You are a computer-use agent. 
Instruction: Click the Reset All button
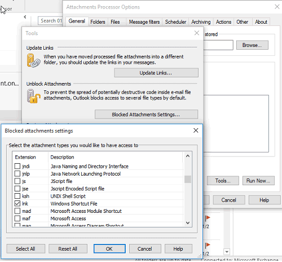(68, 249)
